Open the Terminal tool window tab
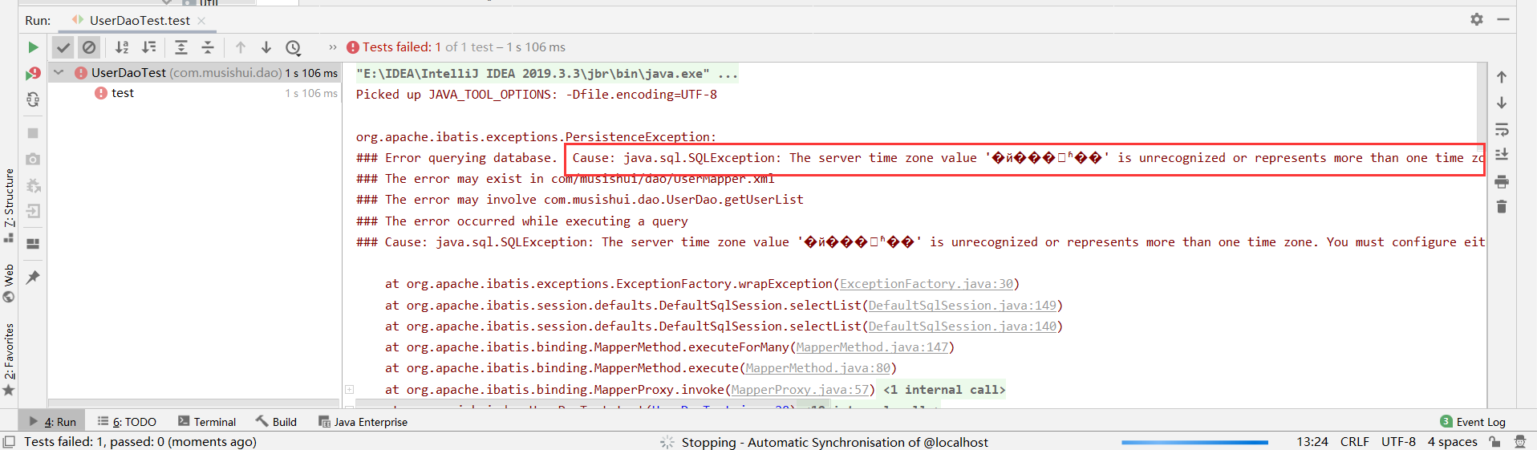 pos(207,422)
